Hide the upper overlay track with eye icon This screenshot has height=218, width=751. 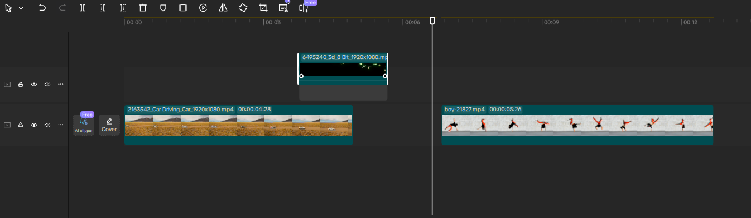[x=34, y=85]
